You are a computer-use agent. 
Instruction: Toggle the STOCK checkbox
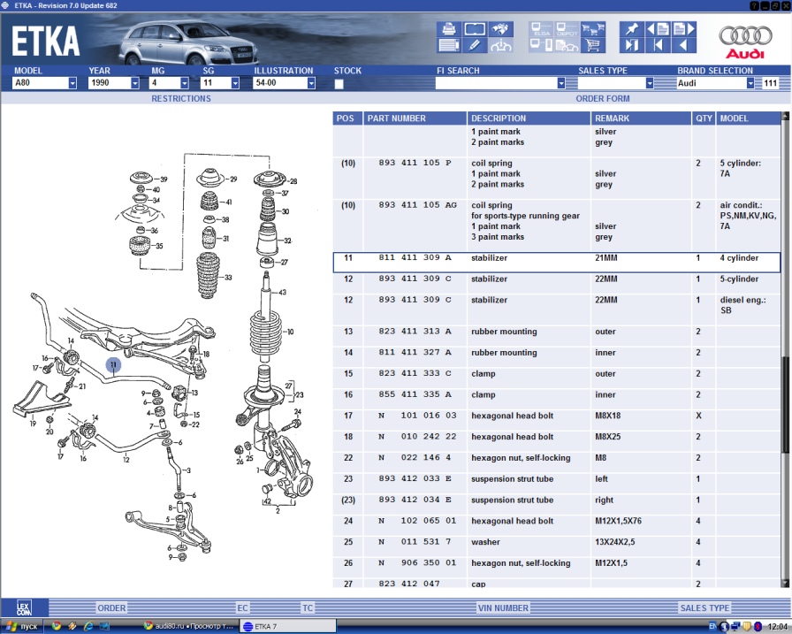coord(339,84)
